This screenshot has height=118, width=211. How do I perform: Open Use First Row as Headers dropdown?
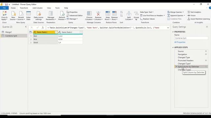coord(152,15)
